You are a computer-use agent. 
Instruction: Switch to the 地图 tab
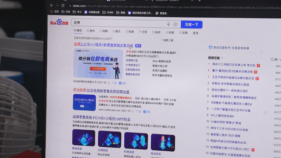coord(170,32)
